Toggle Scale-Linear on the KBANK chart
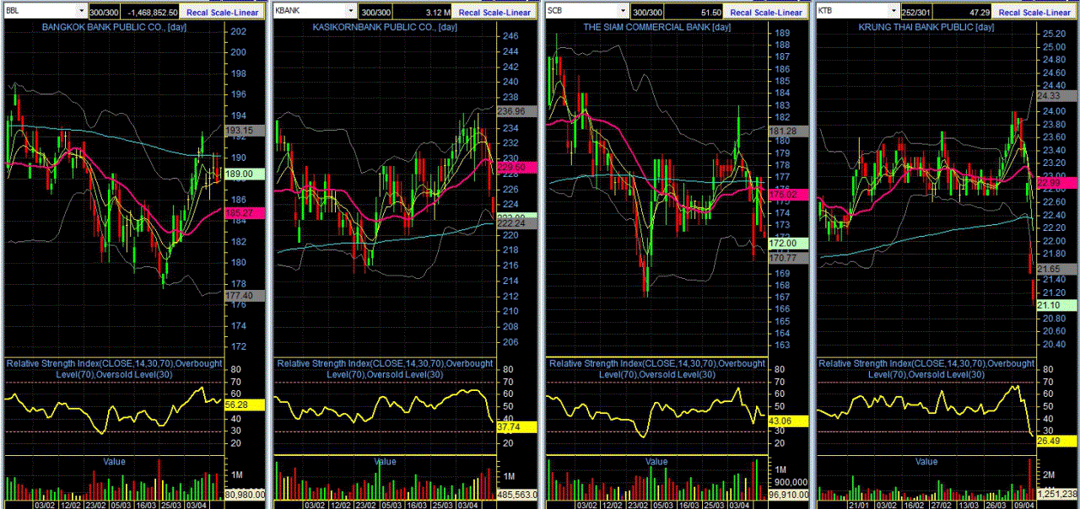The width and height of the screenshot is (1080, 509). (x=507, y=13)
